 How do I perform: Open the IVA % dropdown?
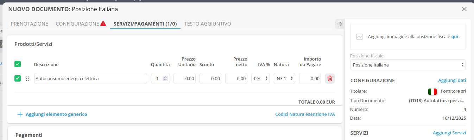click(x=261, y=79)
